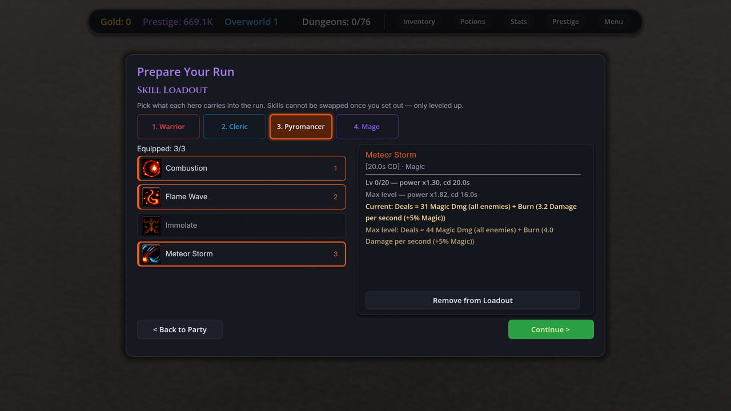Click the Prepare Your Run title
The width and height of the screenshot is (731, 411).
[186, 72]
